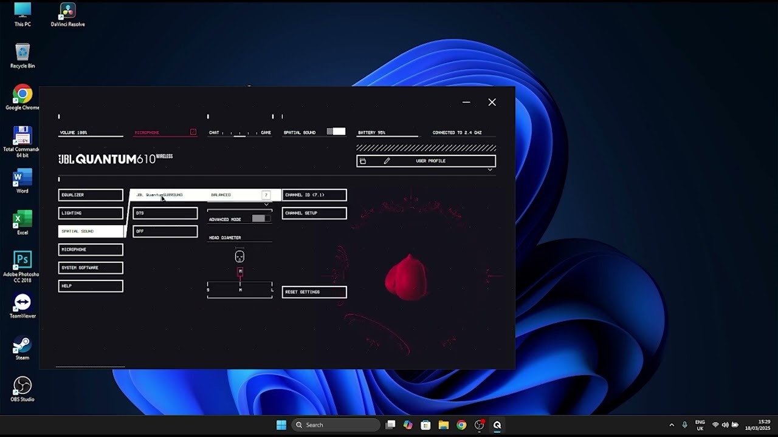The height and width of the screenshot is (437, 778).
Task: Open File Explorer from the taskbar
Action: click(x=444, y=425)
